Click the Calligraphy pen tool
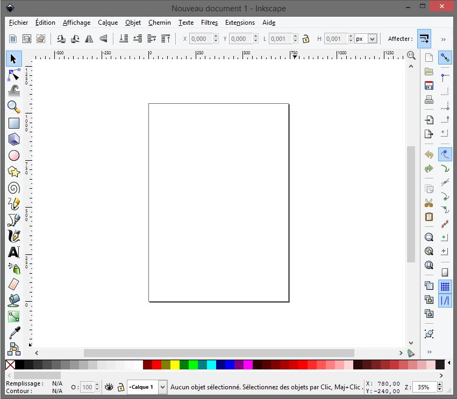The width and height of the screenshot is (457, 399). coord(14,236)
